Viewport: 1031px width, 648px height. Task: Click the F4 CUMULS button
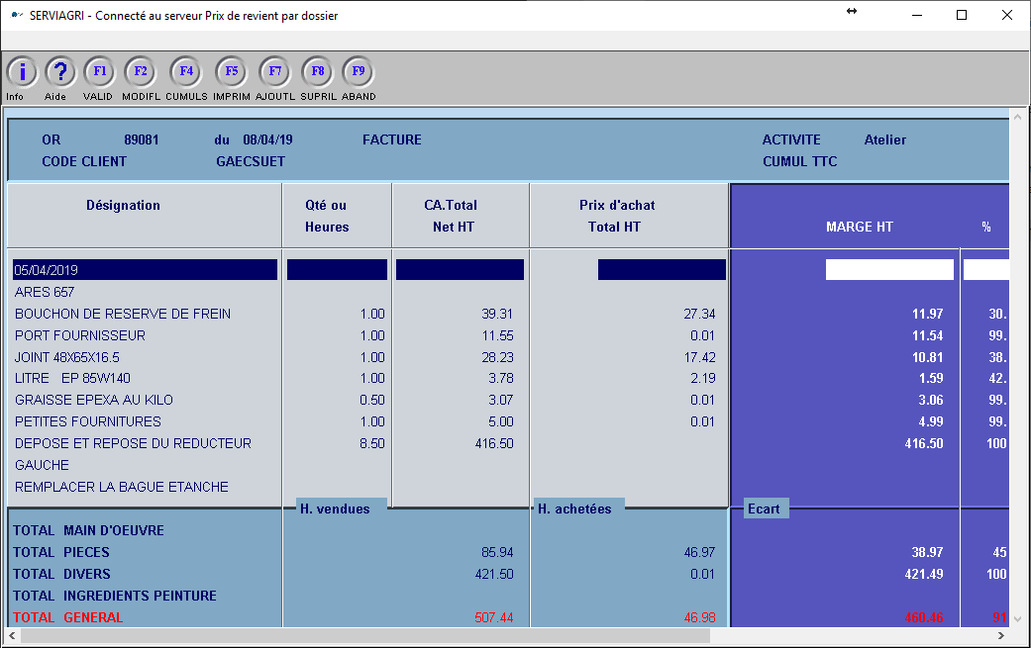(x=186, y=71)
